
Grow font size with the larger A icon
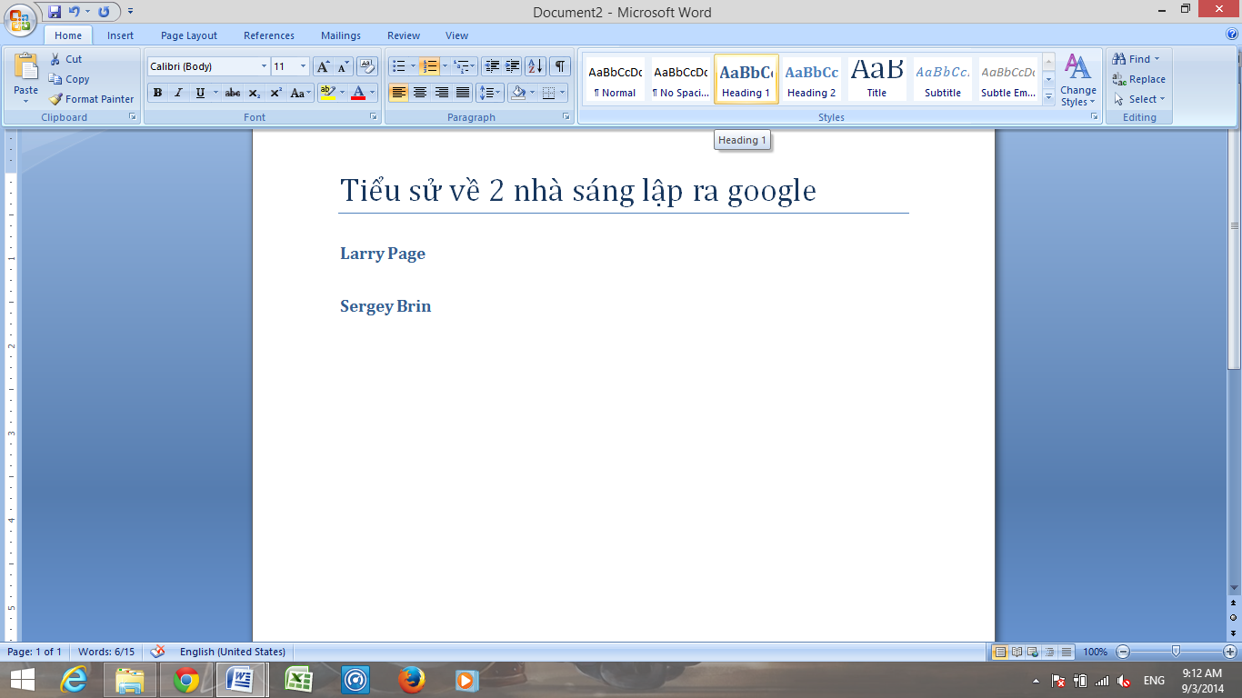(x=323, y=66)
